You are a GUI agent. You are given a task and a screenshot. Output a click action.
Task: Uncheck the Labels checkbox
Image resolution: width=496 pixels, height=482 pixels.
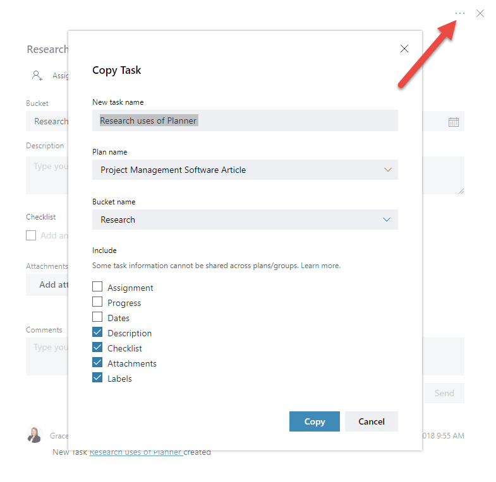(97, 378)
